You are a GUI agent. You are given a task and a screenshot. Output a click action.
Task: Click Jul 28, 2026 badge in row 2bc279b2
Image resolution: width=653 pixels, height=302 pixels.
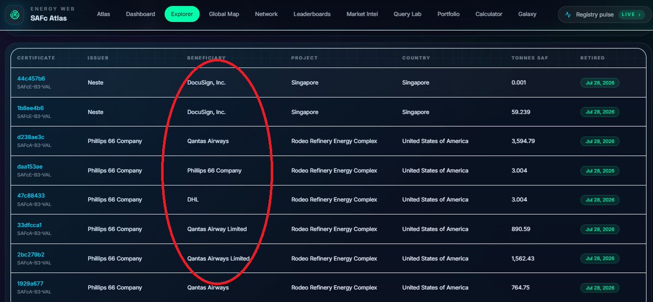click(x=600, y=258)
